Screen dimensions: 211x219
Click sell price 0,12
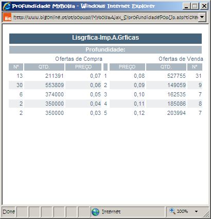pos(139,113)
